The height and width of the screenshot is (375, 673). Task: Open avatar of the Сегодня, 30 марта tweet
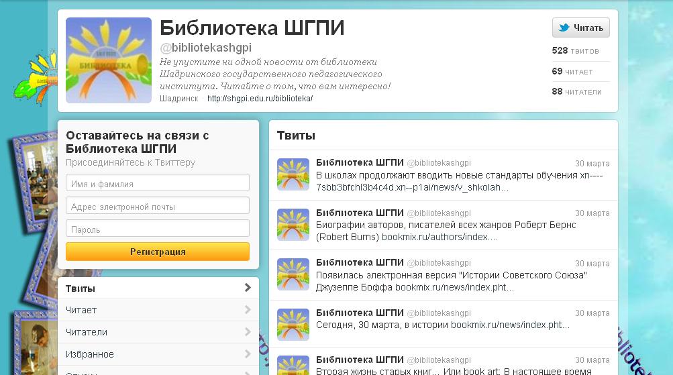tap(293, 325)
